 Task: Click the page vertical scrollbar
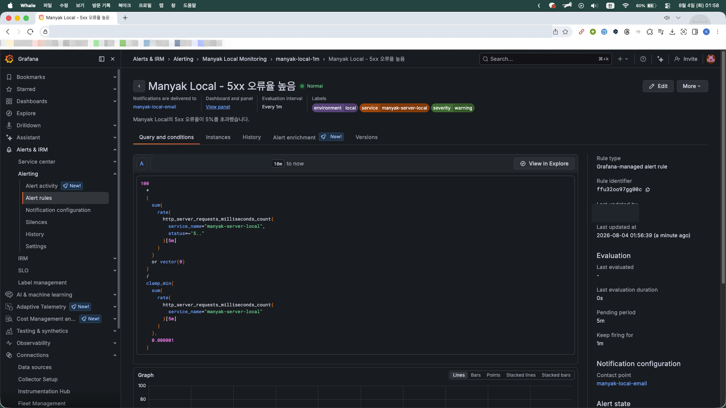[x=723, y=168]
